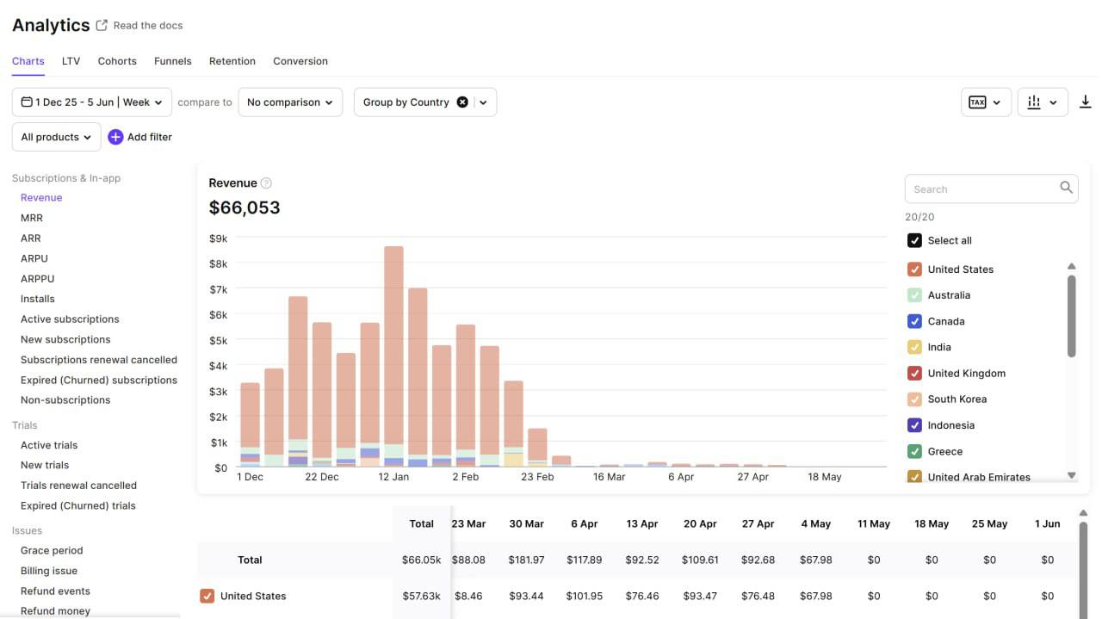Open Refund events metric
The width and height of the screenshot is (1102, 619).
pyautogui.click(x=55, y=591)
